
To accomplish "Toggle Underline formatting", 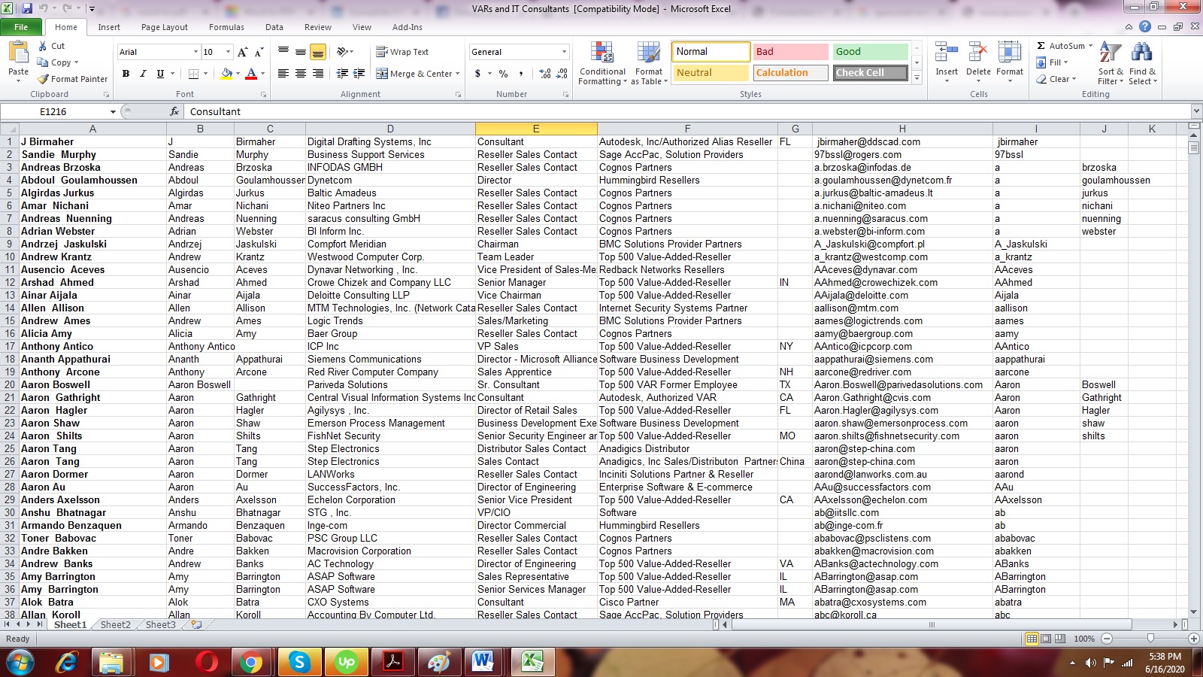I will [x=160, y=74].
